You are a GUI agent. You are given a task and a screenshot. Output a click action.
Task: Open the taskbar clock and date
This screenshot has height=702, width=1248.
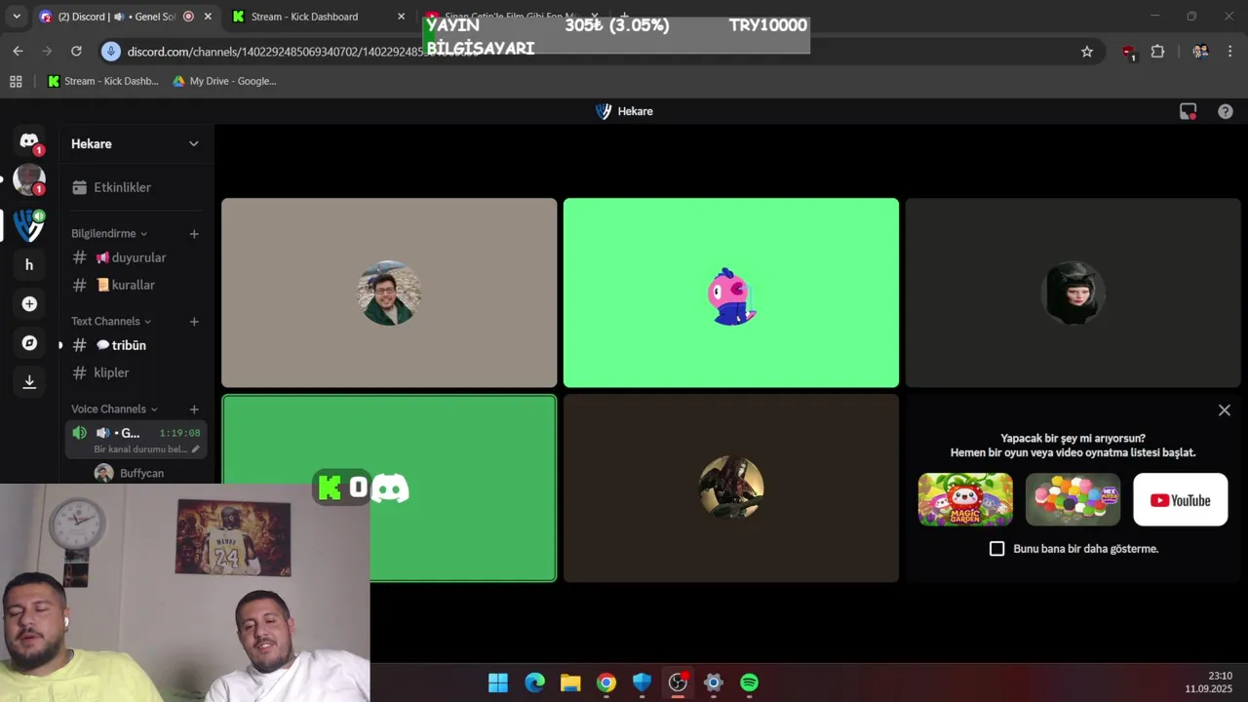(1209, 682)
